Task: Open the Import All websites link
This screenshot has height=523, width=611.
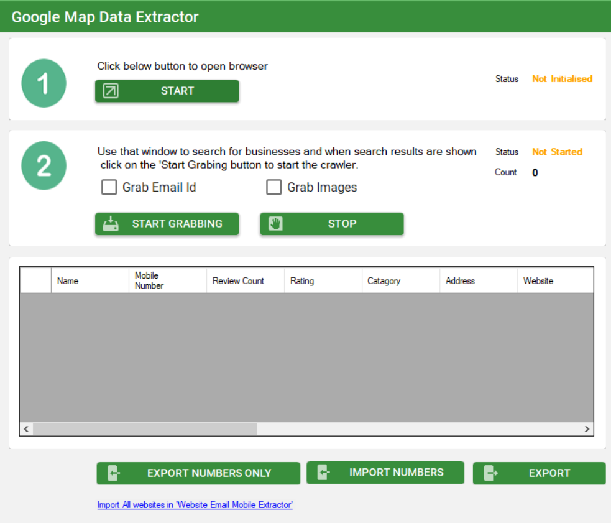Action: coord(195,505)
